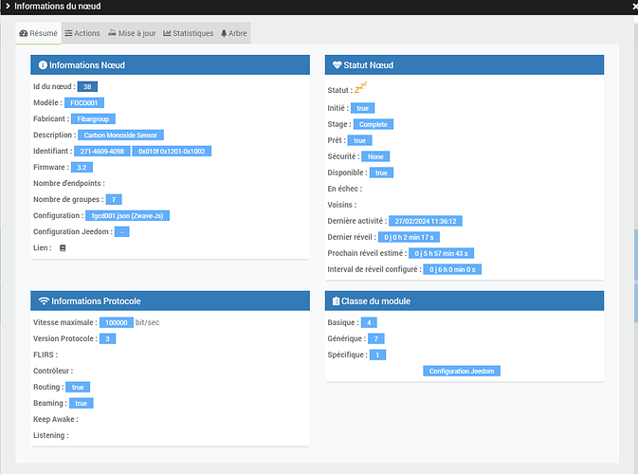
Task: Click the Initié true badge
Action: click(x=362, y=108)
